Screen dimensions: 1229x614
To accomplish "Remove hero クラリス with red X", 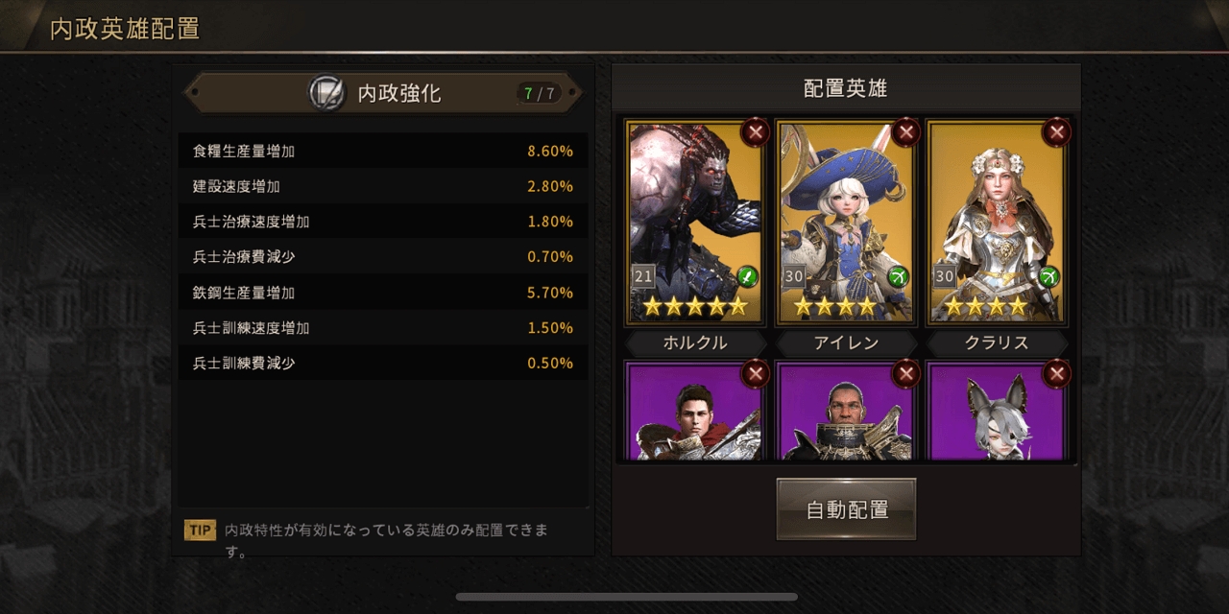I will (1057, 132).
